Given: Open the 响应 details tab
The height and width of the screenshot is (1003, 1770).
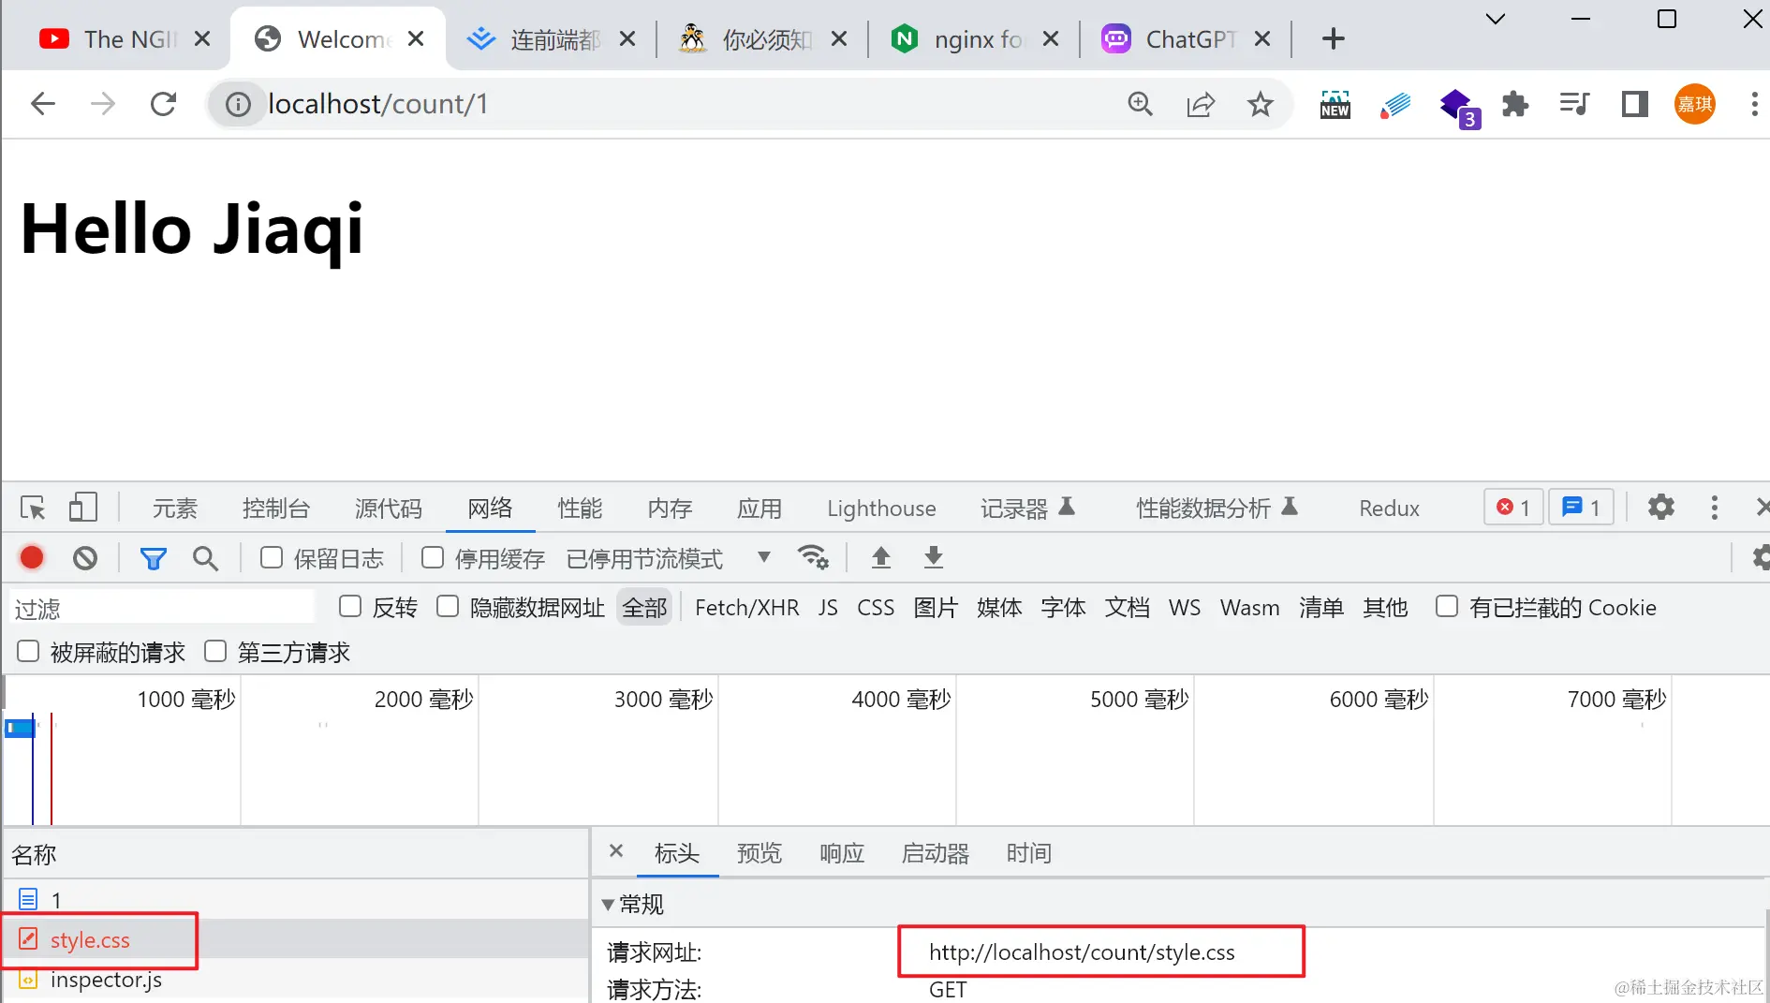Looking at the screenshot, I should [842, 853].
